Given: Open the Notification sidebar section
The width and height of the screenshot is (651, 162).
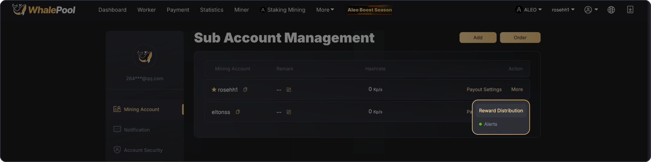Looking at the screenshot, I should pos(137,130).
